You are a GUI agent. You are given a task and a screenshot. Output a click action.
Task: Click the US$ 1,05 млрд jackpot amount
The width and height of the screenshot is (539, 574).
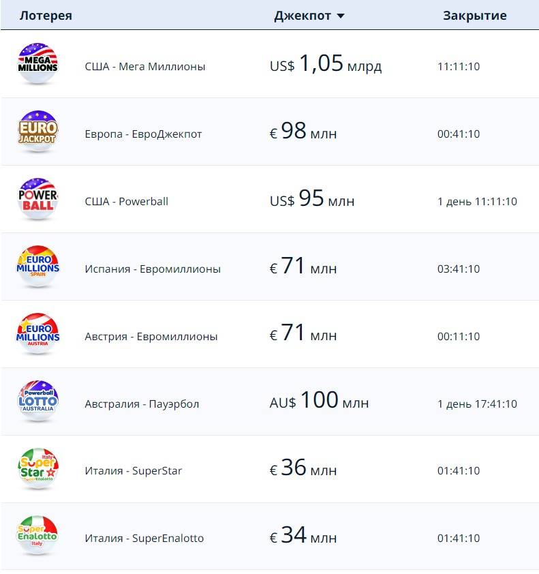click(x=326, y=65)
